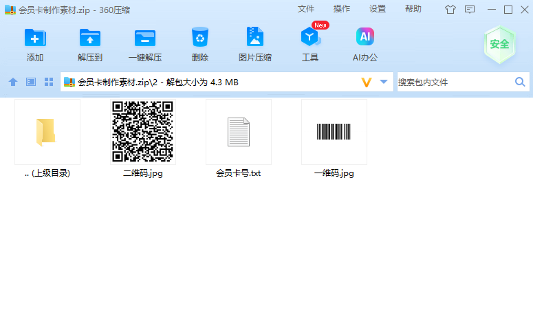Click the 搜索包内文件 search field
Image resolution: width=533 pixels, height=332 pixels.
pos(454,82)
